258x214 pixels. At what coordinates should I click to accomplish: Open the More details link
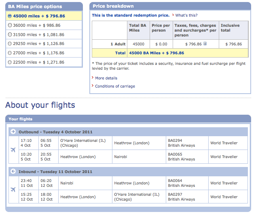106,78
